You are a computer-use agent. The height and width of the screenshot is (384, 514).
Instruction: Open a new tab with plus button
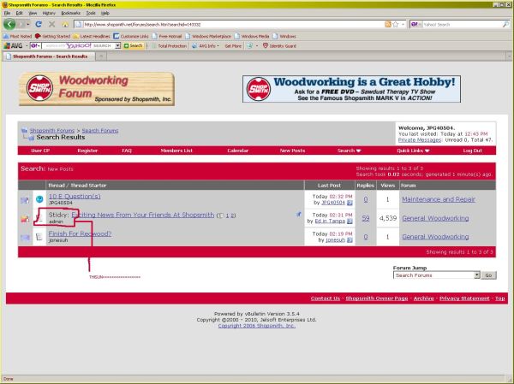[x=101, y=56]
